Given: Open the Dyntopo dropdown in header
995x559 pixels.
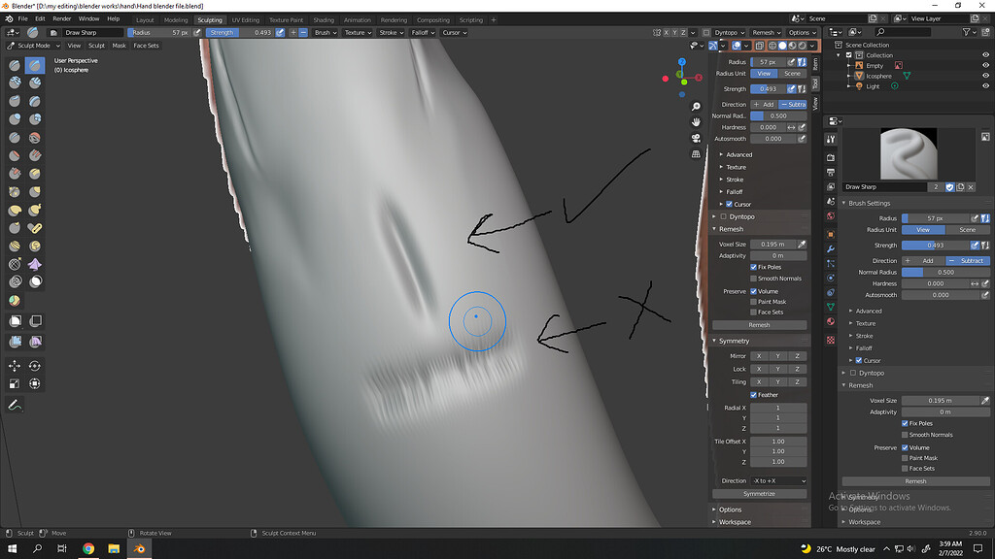Looking at the screenshot, I should (x=729, y=32).
